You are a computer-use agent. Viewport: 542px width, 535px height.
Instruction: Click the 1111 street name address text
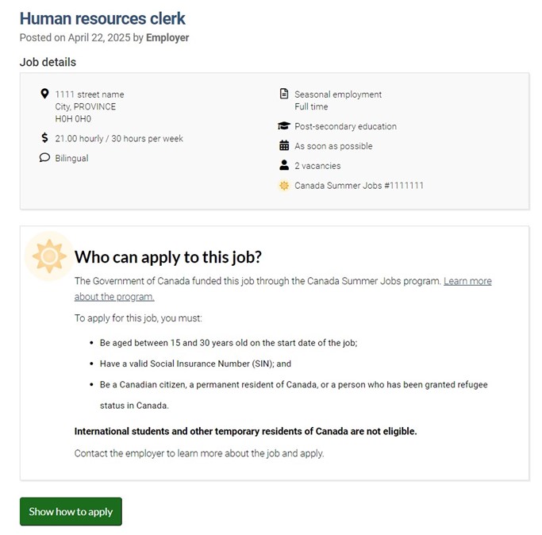90,94
